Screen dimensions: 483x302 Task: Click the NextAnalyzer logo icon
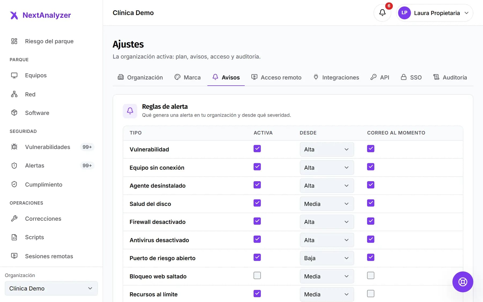(14, 15)
